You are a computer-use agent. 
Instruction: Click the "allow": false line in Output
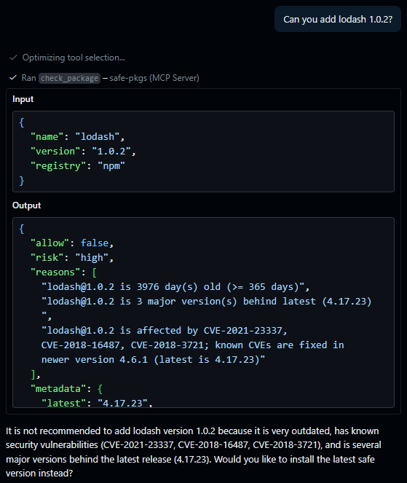point(72,243)
